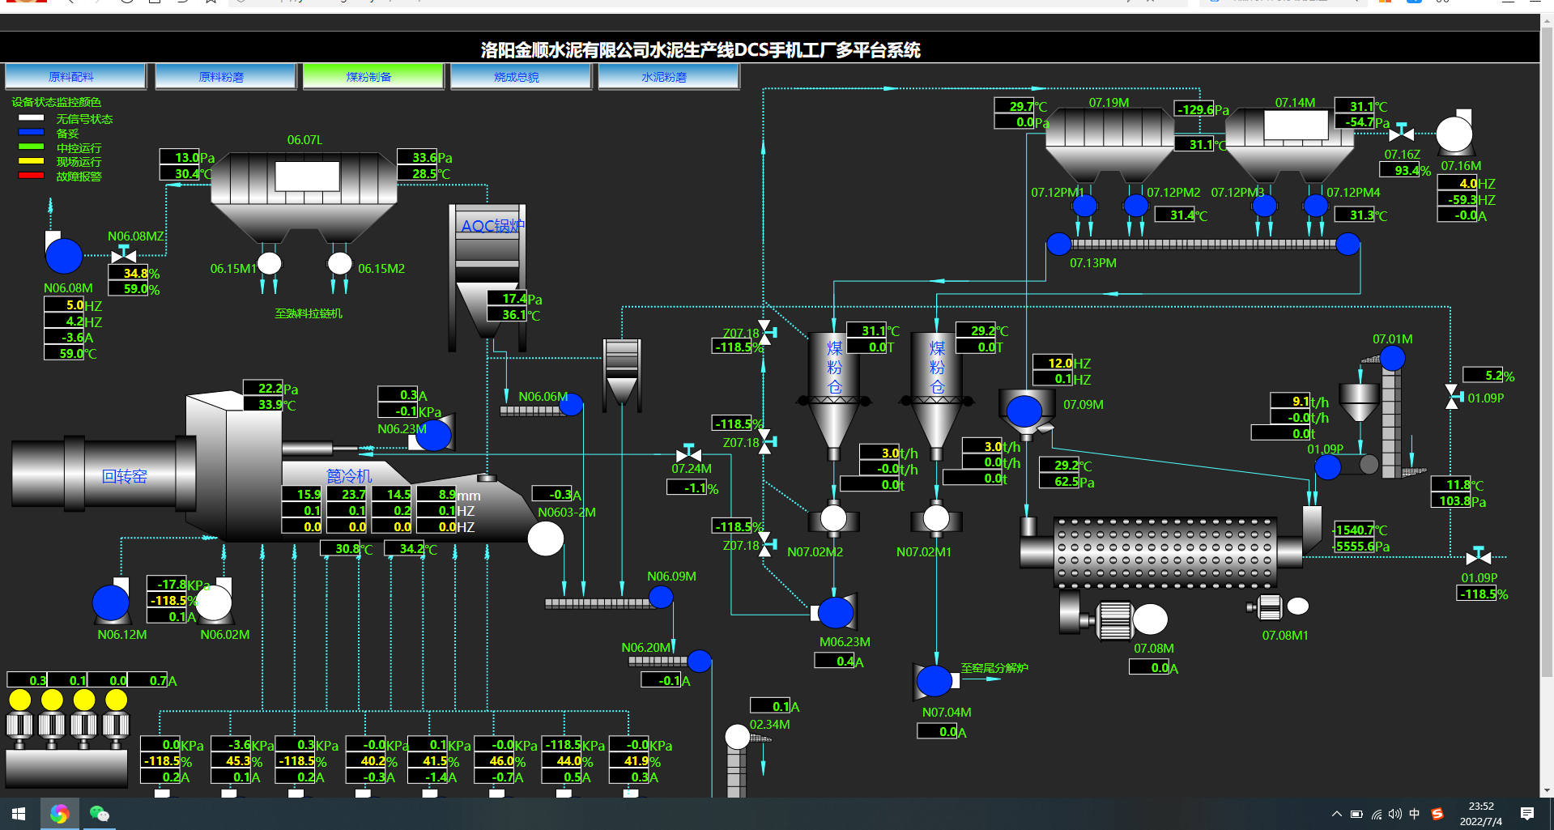Open WeChat from the taskbar

click(x=99, y=814)
